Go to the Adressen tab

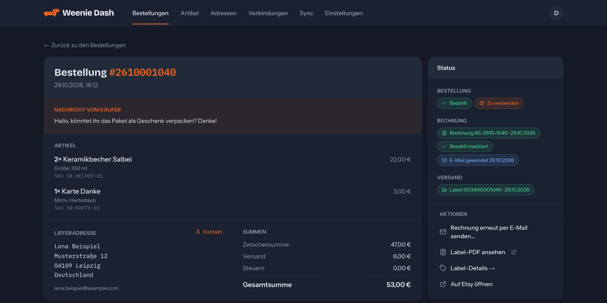coord(224,13)
